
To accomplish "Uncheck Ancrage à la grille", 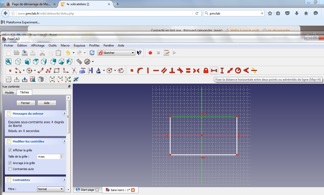I will [x=10, y=163].
